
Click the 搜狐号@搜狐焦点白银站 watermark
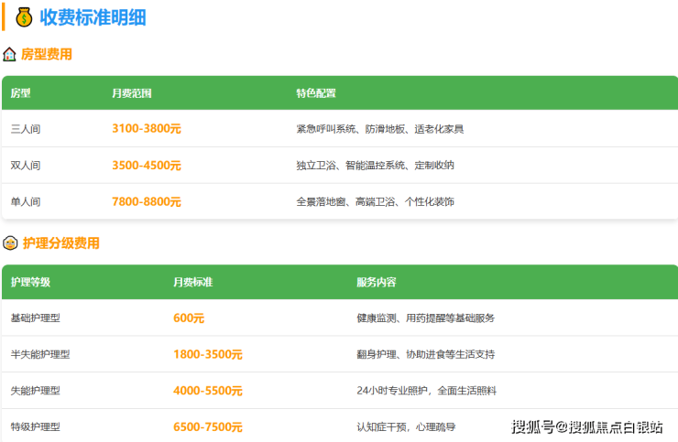(x=586, y=427)
